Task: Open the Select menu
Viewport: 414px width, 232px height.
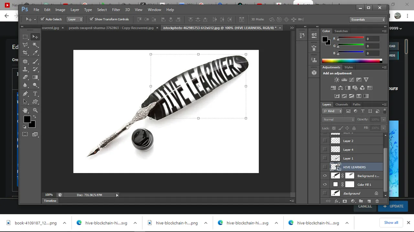Action: tap(102, 10)
